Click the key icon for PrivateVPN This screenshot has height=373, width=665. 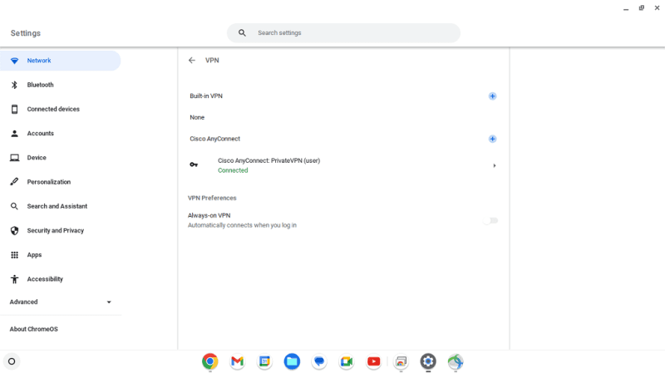tap(194, 165)
